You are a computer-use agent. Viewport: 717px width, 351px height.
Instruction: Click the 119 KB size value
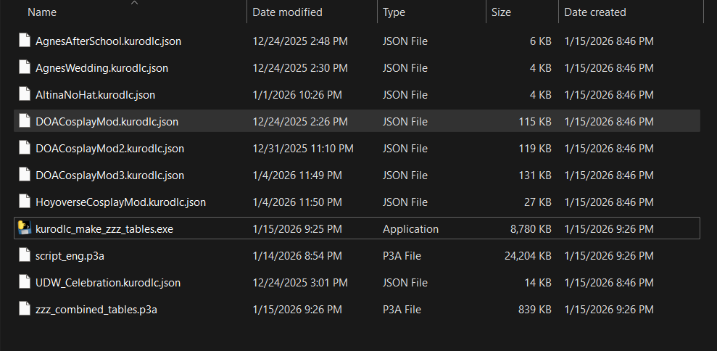(x=535, y=149)
